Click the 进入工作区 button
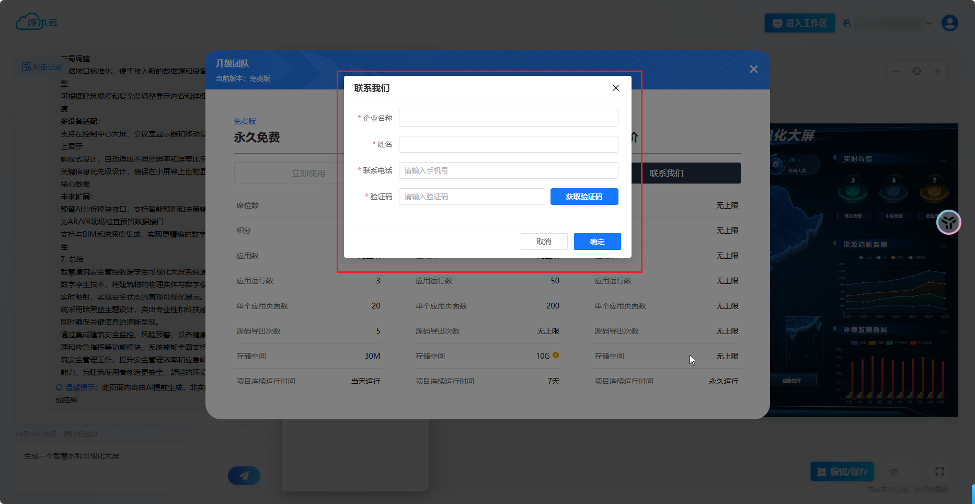This screenshot has width=975, height=504. coord(799,23)
